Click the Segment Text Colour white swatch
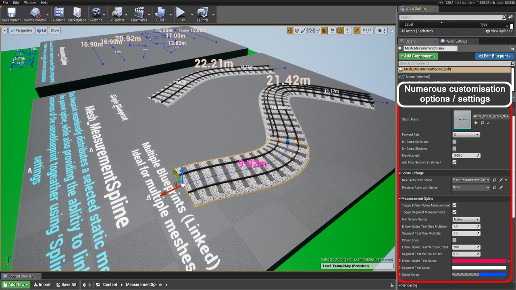 [479, 268]
